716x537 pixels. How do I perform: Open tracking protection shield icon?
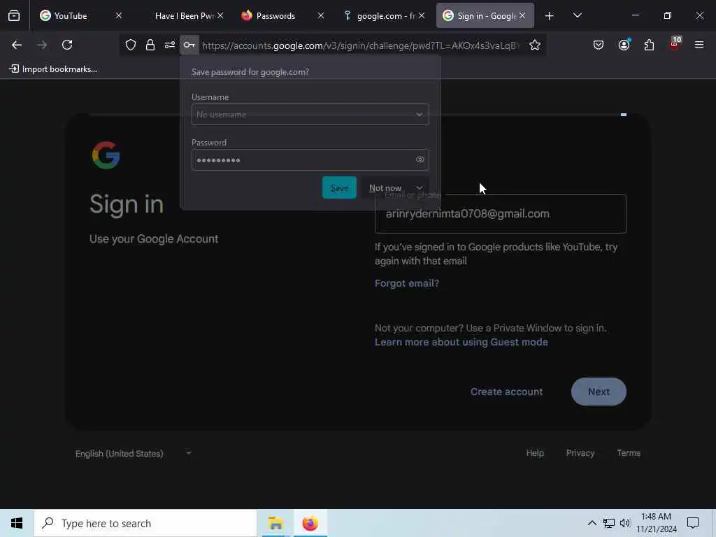click(131, 45)
